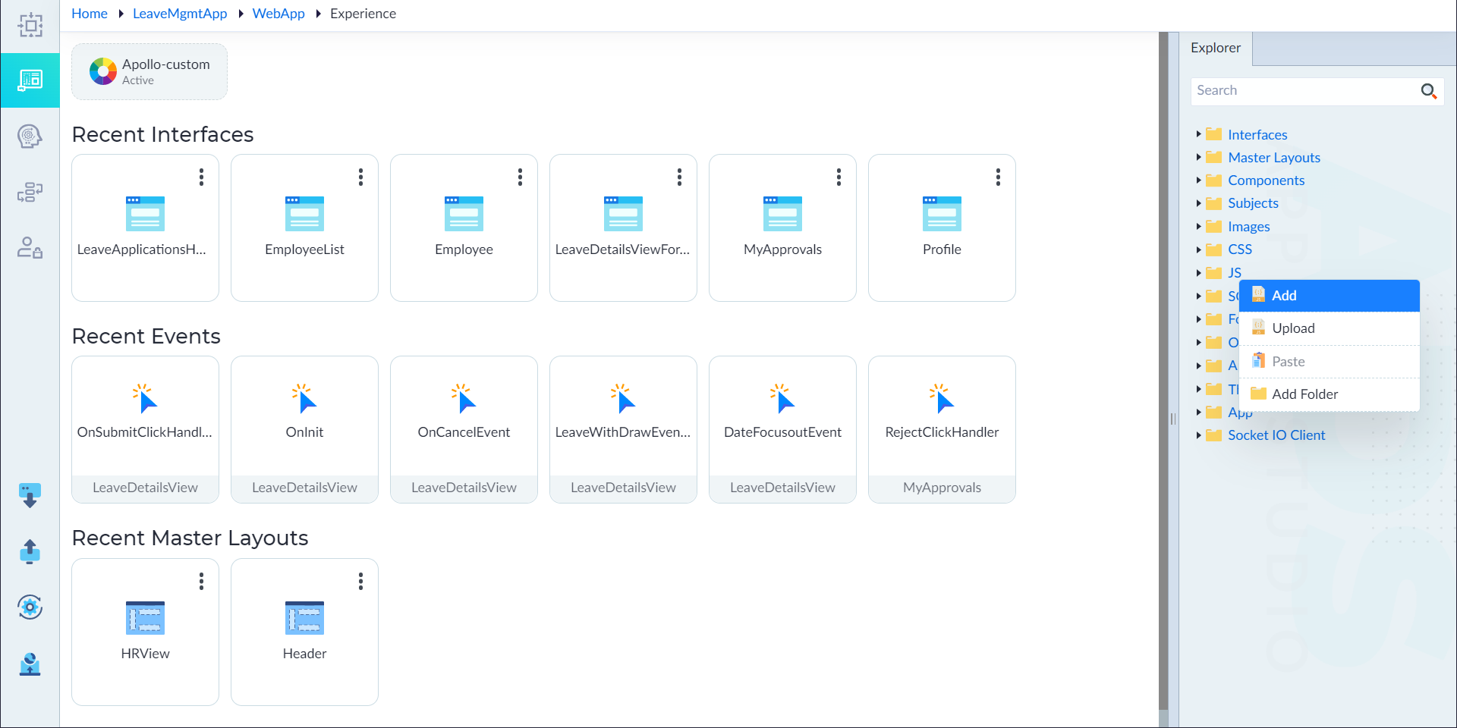
Task: Click the dashed-square icon at top of sidebar
Action: coord(30,26)
